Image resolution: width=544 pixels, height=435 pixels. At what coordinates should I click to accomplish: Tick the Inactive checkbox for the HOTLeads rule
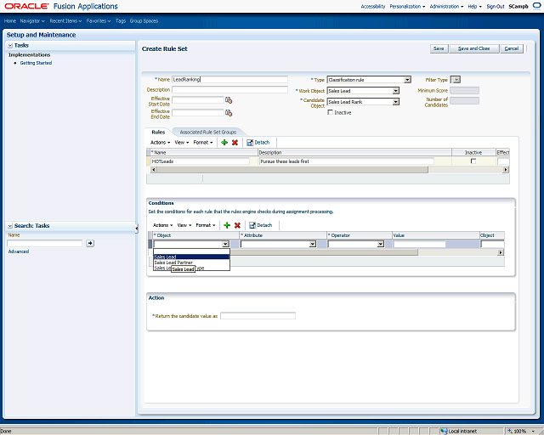pyautogui.click(x=473, y=161)
